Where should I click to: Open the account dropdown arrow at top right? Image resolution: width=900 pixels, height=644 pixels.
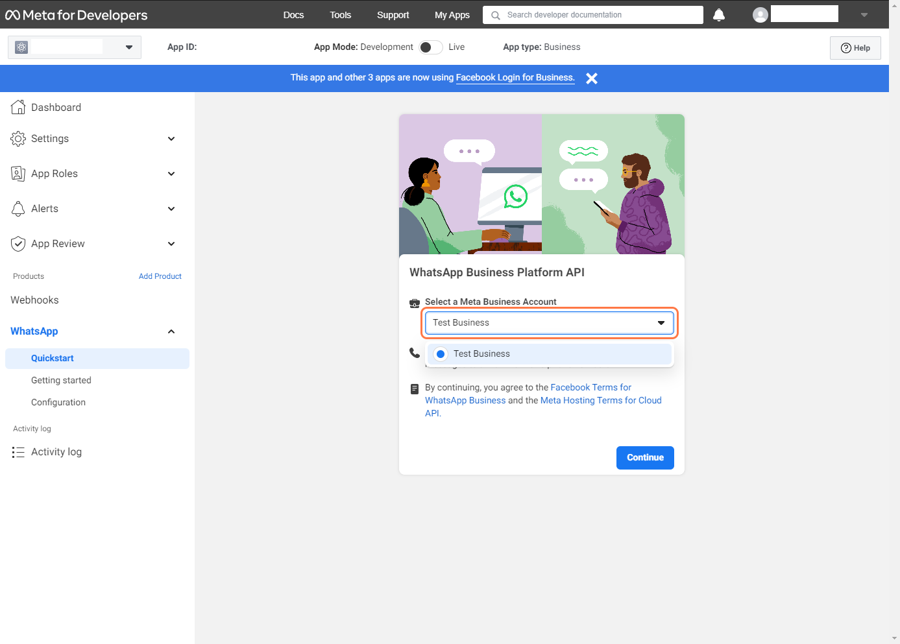click(864, 15)
